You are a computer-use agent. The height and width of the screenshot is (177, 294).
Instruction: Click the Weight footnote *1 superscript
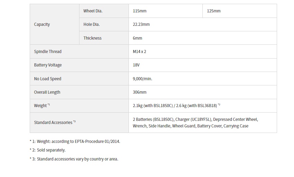pyautogui.click(x=49, y=104)
